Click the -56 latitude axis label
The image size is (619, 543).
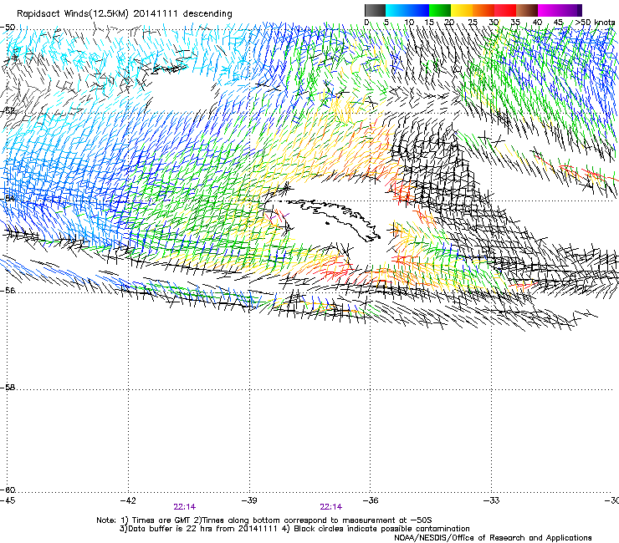[8, 290]
